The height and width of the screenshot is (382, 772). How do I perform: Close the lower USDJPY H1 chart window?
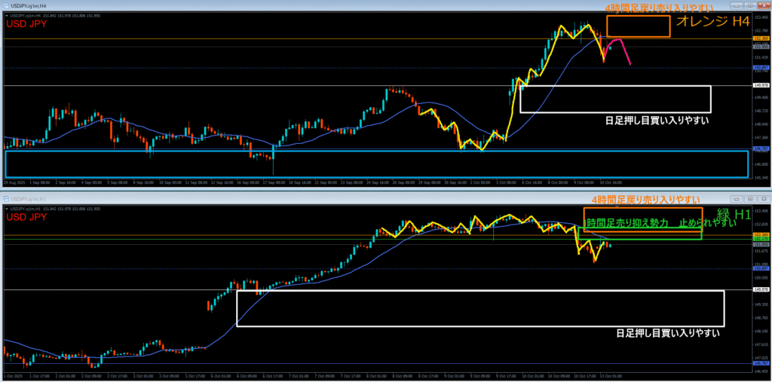tap(763, 198)
